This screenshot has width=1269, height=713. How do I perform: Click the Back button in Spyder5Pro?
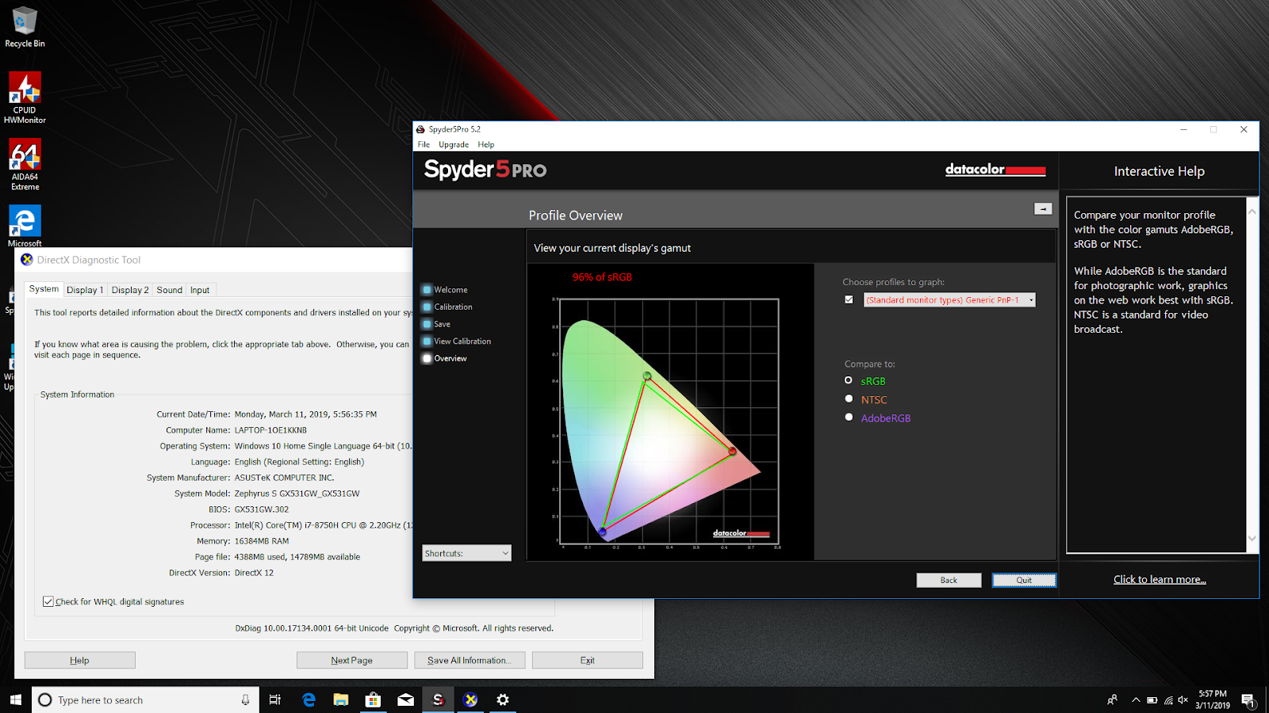(949, 580)
